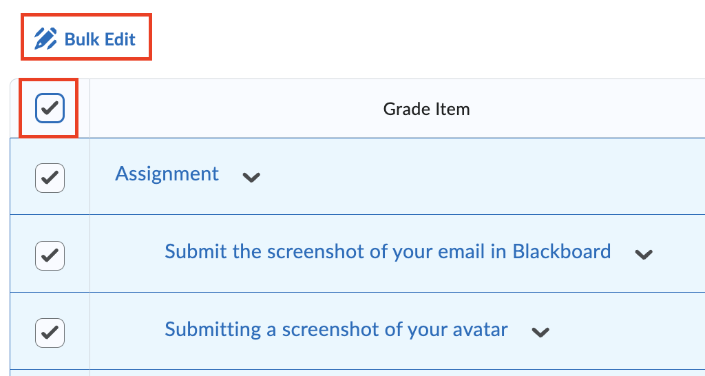This screenshot has height=376, width=705.
Task: Uncheck the Assignment category checkbox
Action: click(x=50, y=178)
